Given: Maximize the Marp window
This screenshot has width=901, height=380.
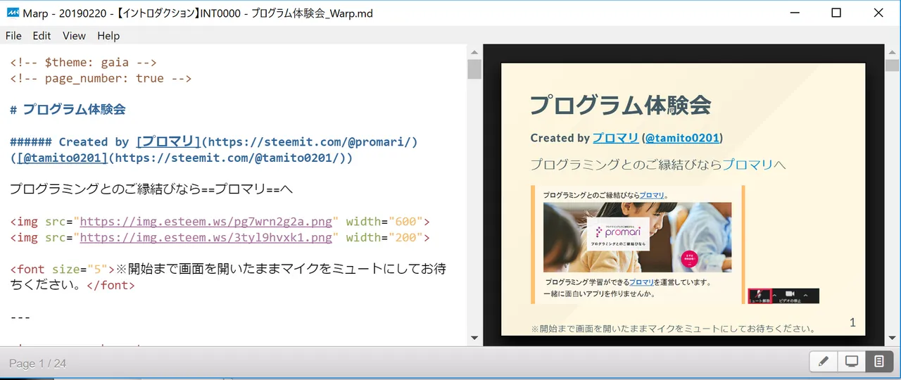Looking at the screenshot, I should [x=836, y=13].
